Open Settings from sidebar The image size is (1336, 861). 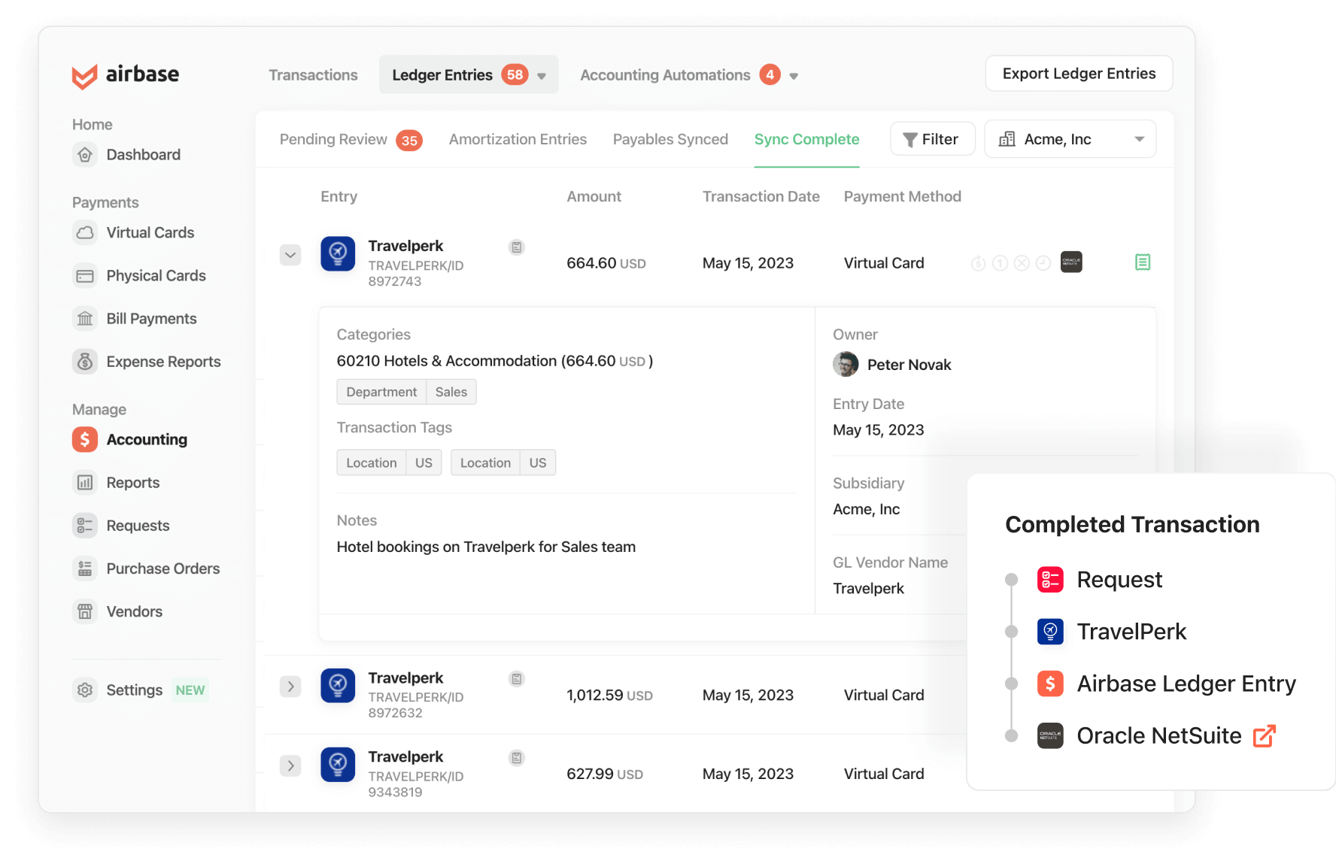pyautogui.click(x=118, y=690)
